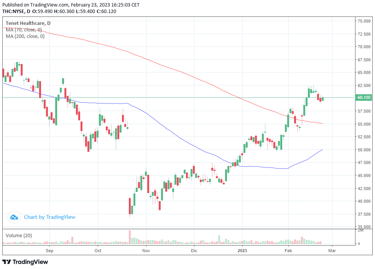This screenshot has height=269, width=375.
Task: Click the 45.000 price axis label
Action: (364, 176)
